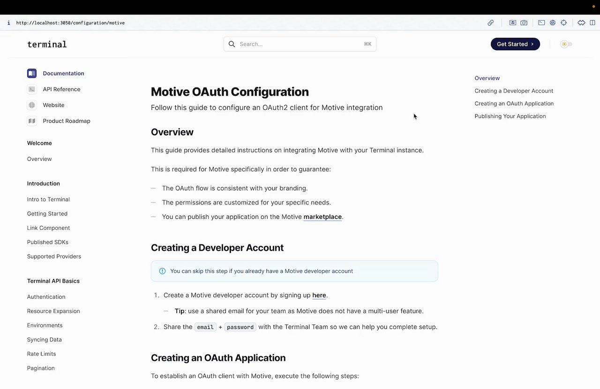Click the skip-step info callout box
Image resolution: width=600 pixels, height=389 pixels.
(x=294, y=271)
